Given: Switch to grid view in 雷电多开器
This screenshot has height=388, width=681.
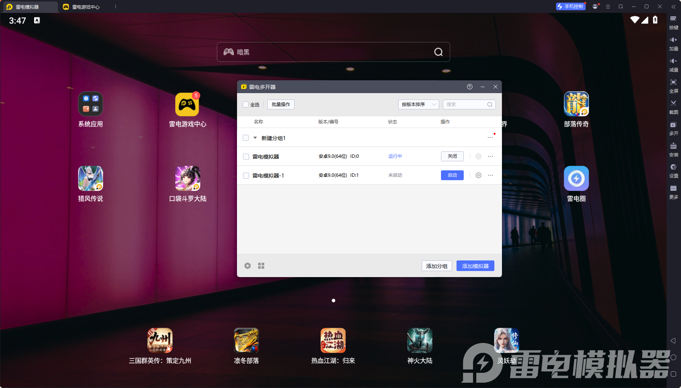Looking at the screenshot, I should click(x=261, y=266).
